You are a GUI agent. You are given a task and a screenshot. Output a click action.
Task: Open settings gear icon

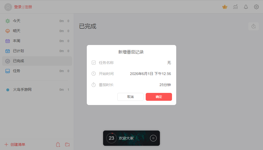tap(256, 7)
